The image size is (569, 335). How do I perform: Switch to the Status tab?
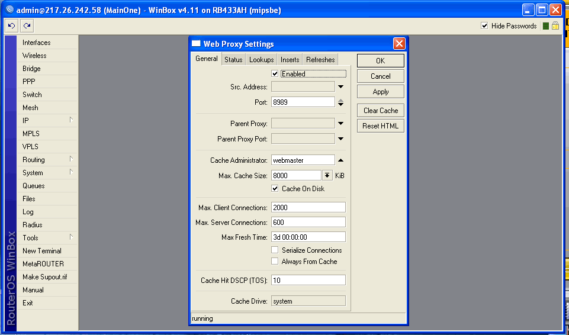click(x=233, y=60)
